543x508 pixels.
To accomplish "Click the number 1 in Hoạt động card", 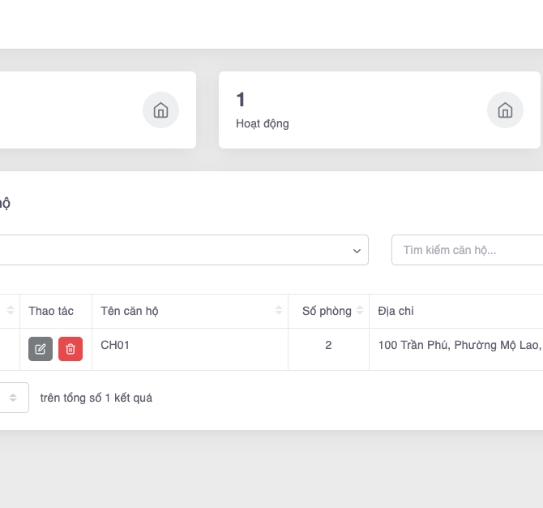I will click(241, 100).
